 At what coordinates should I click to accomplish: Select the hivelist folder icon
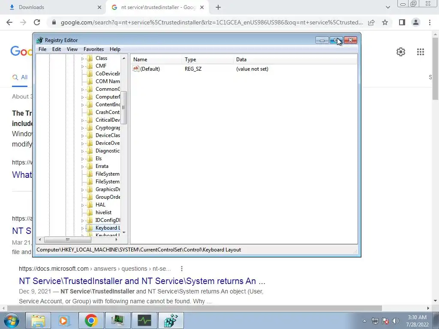[x=90, y=212]
